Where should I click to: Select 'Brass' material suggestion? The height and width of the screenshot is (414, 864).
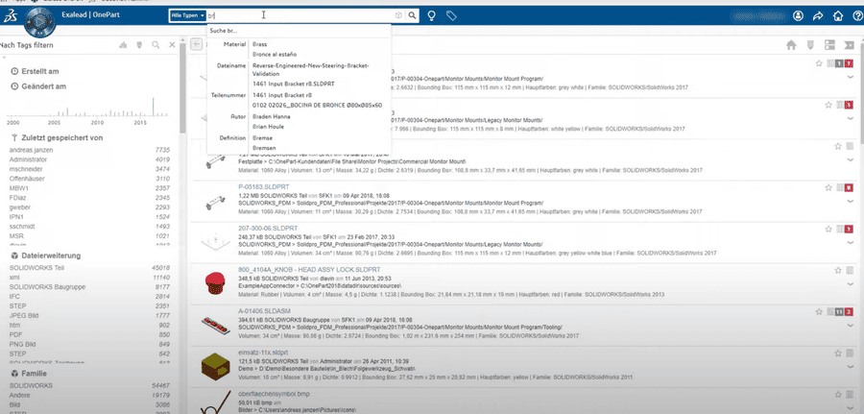261,44
